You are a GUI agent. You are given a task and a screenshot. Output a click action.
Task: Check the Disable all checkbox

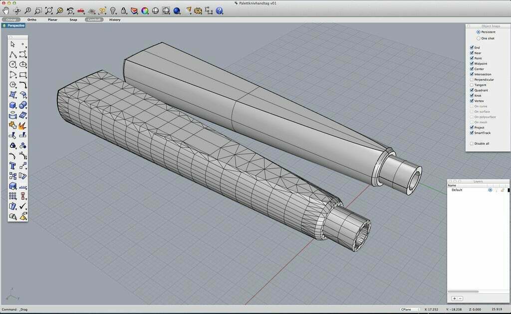[x=472, y=143]
